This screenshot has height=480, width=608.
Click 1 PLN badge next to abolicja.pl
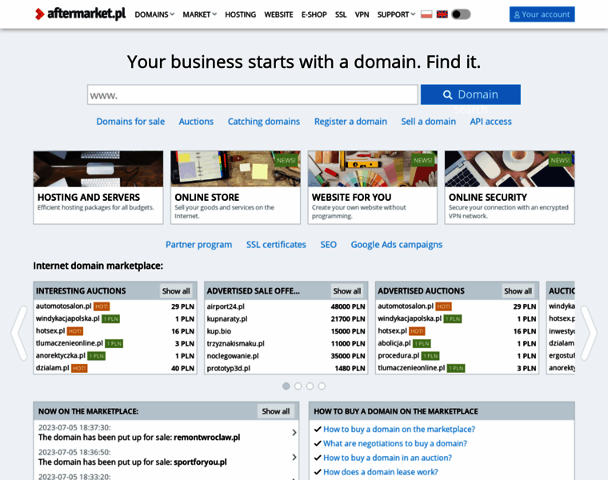(x=422, y=343)
